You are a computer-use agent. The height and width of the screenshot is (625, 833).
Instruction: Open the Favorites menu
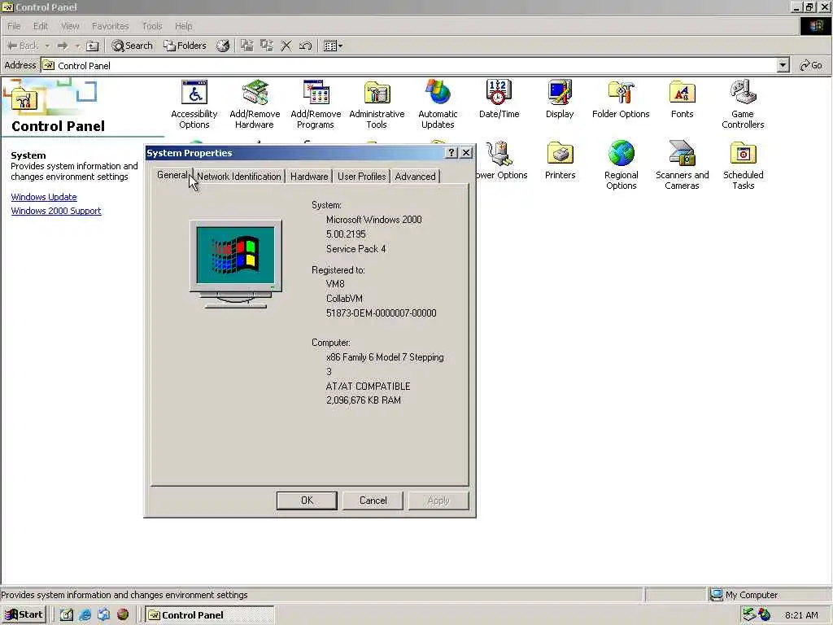110,26
